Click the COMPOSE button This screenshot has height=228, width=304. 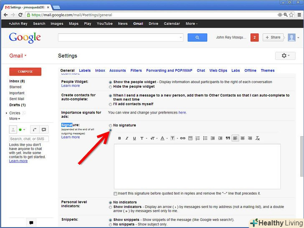point(25,71)
